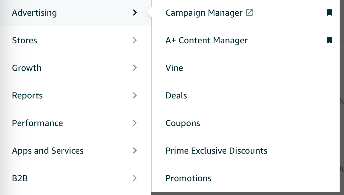Choose Prime Exclusive Discounts
The image size is (344, 195).
coord(216,151)
